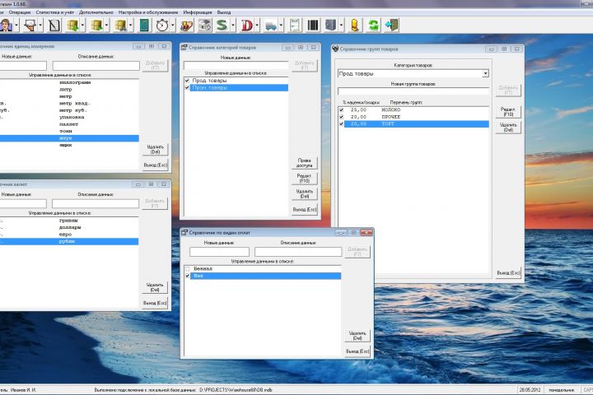The width and height of the screenshot is (593, 395).
Task: Select the евро row in currency list
Action: pyautogui.click(x=69, y=235)
